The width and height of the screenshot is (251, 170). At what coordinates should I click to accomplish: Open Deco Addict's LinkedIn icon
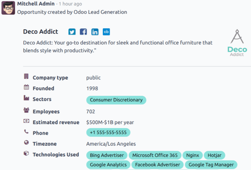pyautogui.click(x=95, y=32)
